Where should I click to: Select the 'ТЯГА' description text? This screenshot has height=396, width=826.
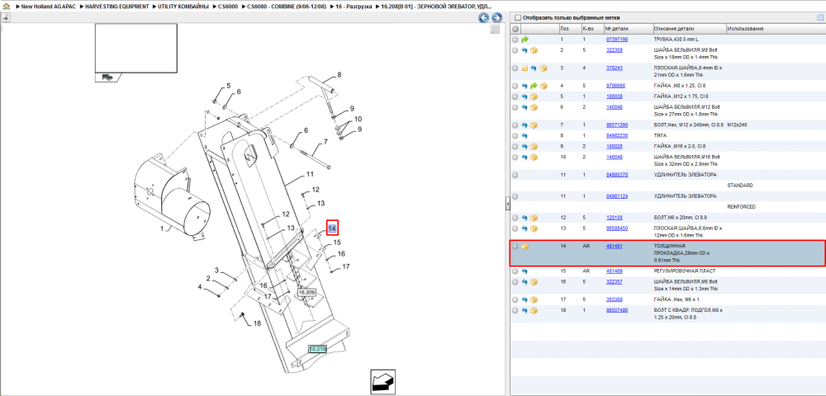(660, 135)
